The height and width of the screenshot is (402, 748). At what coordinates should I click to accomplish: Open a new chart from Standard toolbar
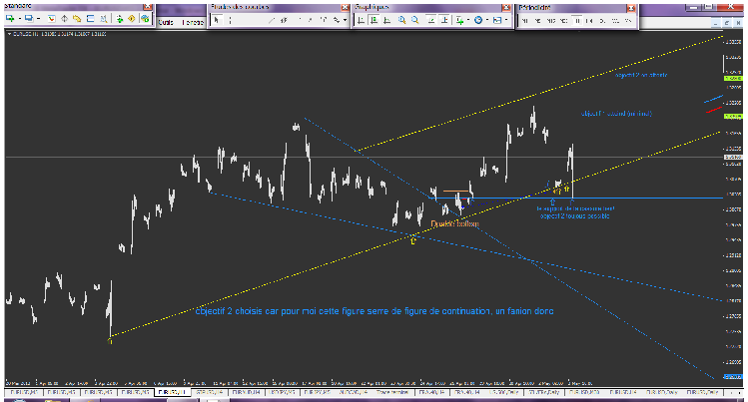coord(10,19)
